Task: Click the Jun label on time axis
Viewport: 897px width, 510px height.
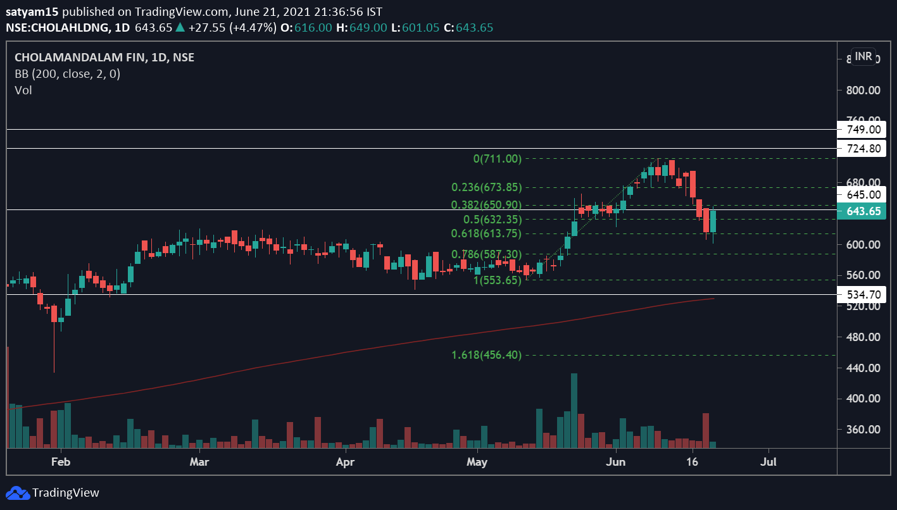Action: coord(615,462)
